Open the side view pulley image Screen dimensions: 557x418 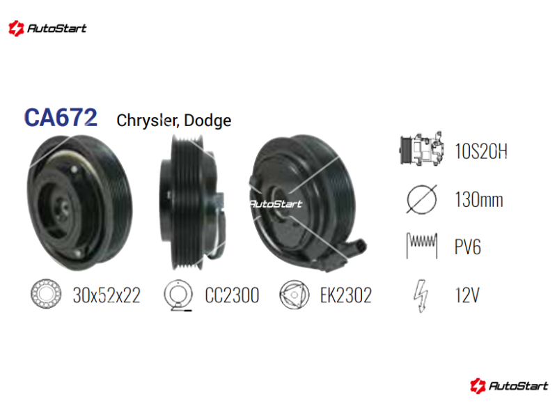(192, 203)
